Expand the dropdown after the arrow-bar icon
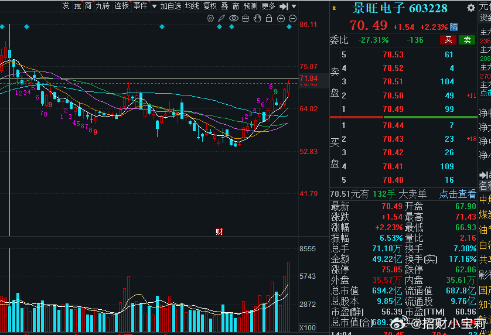This screenshot has height=335, width=491. pyautogui.click(x=294, y=6)
